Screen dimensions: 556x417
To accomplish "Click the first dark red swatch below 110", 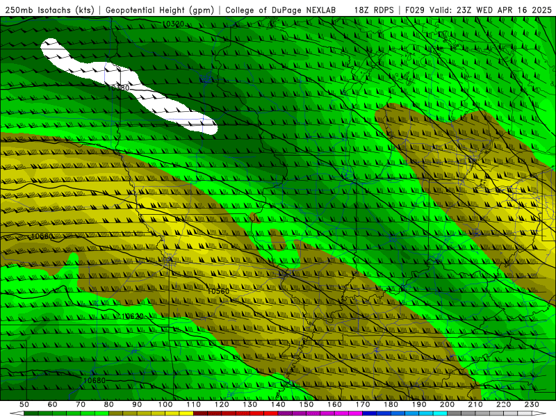I will point(200,414).
